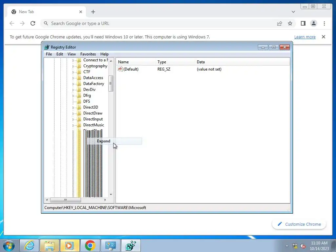Expand the DirectMusic registry key
The width and height of the screenshot is (336, 252).
pos(73,125)
